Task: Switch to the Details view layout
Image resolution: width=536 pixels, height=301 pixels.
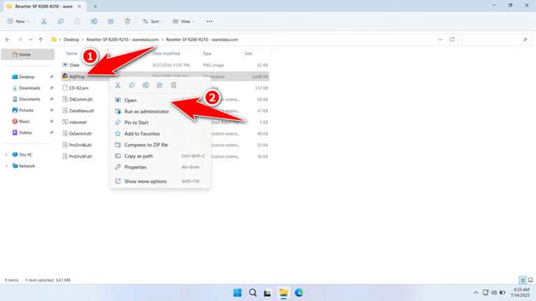Action: point(521,280)
